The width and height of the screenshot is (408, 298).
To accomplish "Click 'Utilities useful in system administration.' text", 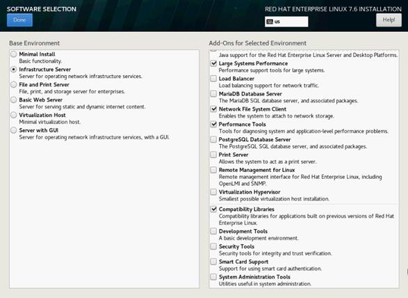I will [x=265, y=284].
